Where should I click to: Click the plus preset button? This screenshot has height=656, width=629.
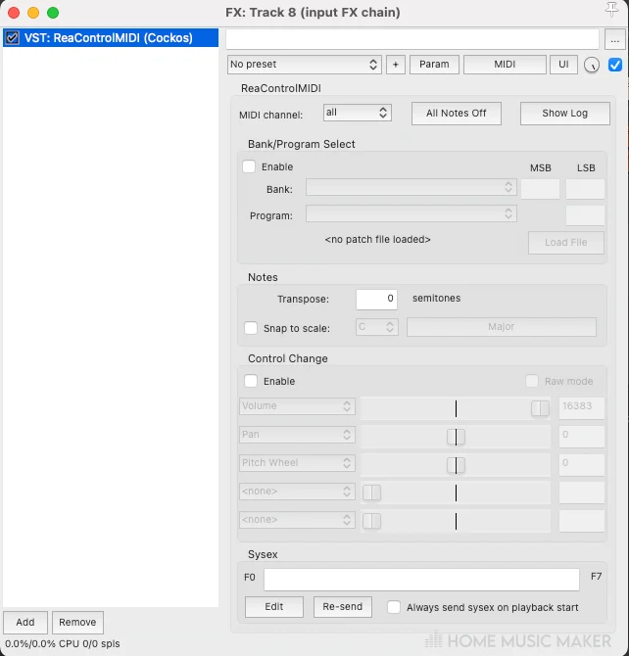coord(395,65)
